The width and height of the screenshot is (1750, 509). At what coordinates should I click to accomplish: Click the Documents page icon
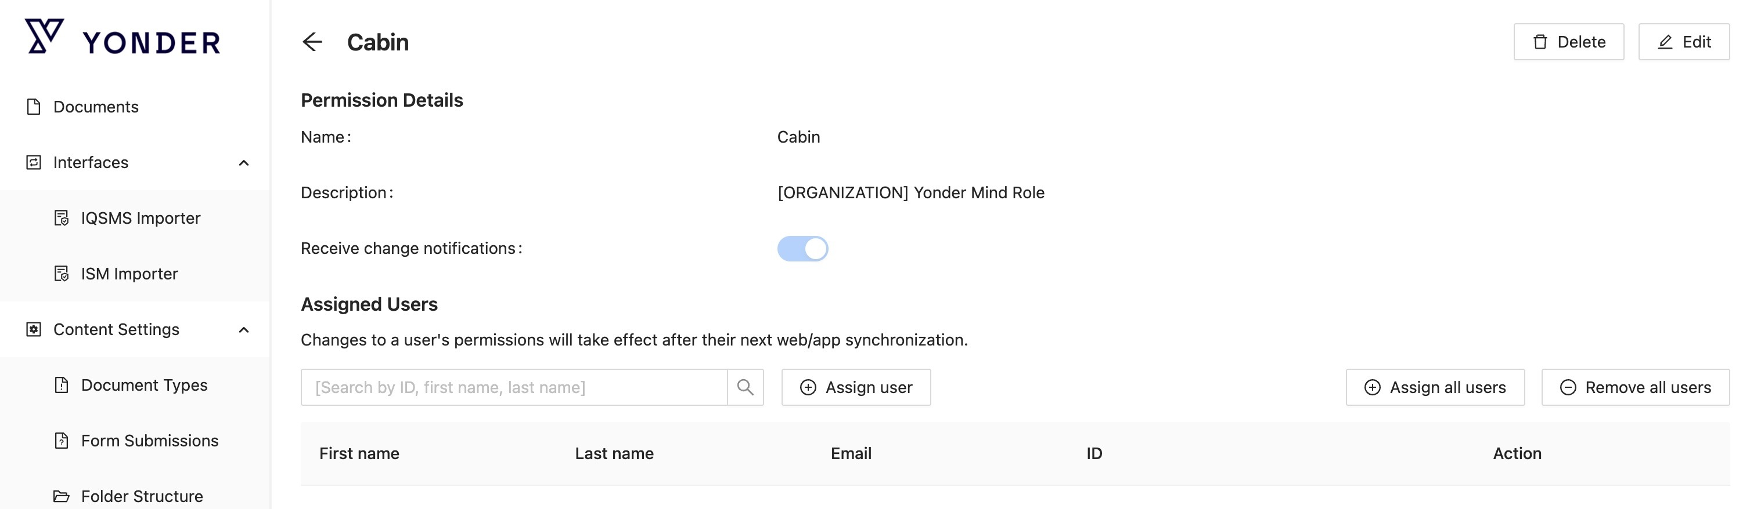[x=33, y=107]
